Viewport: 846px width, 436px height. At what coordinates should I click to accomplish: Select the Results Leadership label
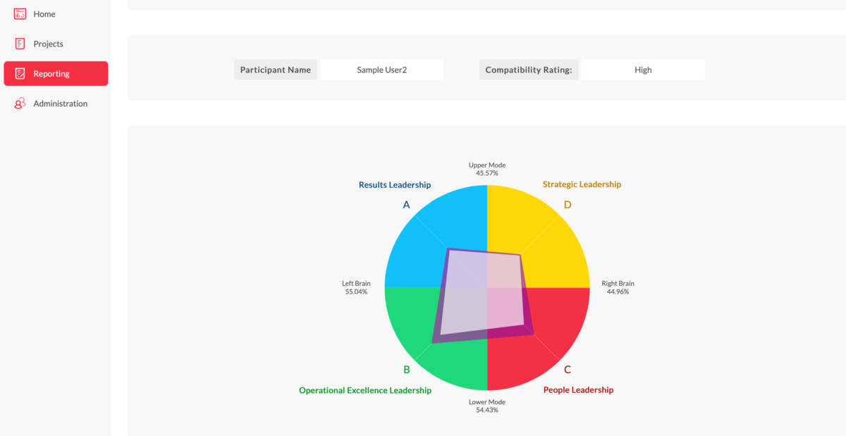pyautogui.click(x=394, y=185)
